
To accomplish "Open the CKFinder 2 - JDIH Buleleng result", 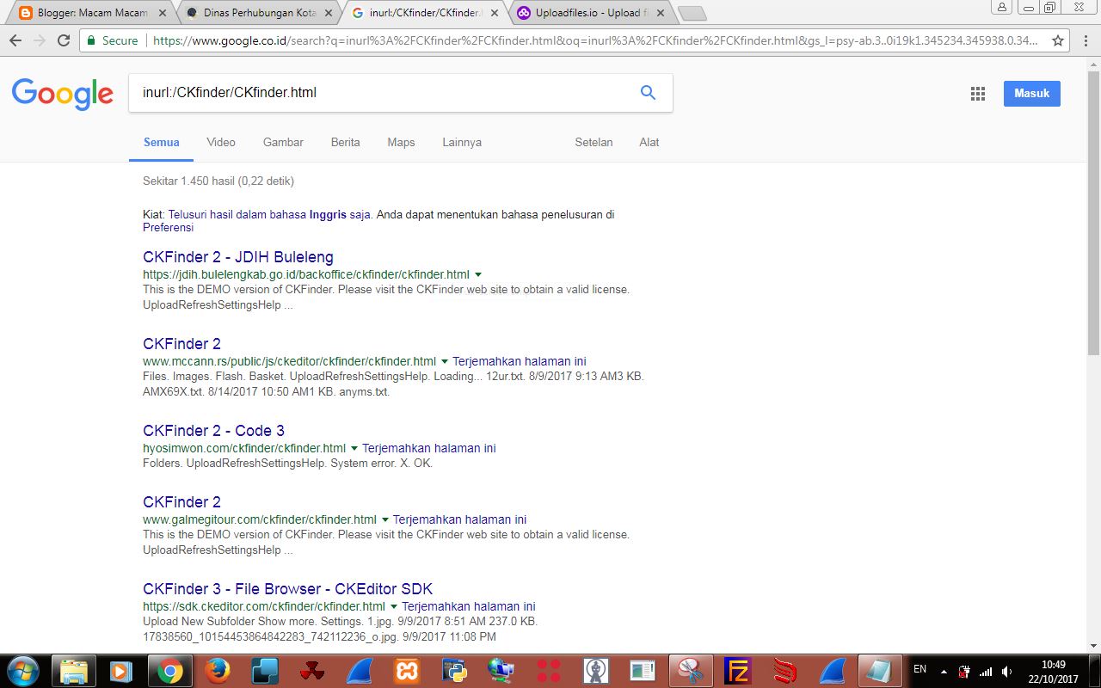I will pos(238,257).
